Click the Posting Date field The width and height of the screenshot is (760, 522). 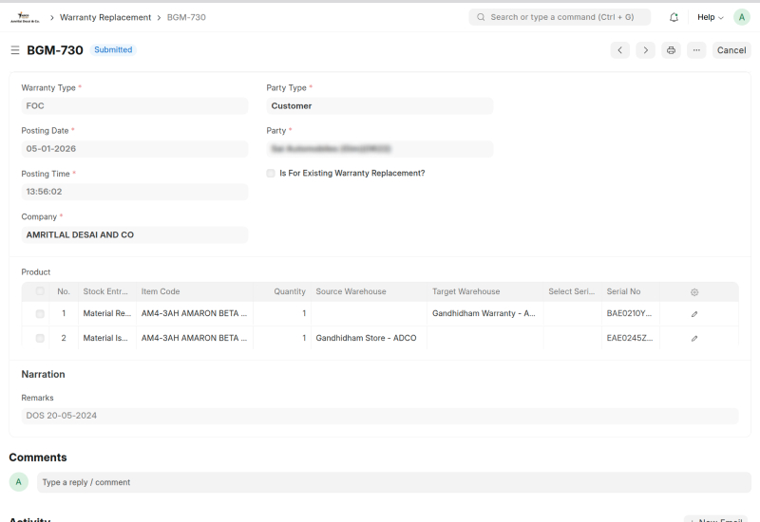click(x=135, y=149)
